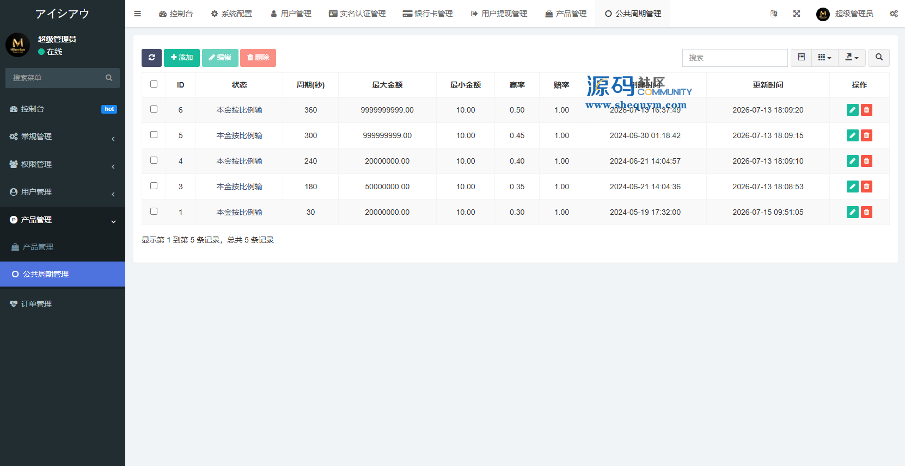Switch to the 系统配置 tab
This screenshot has width=905, height=466.
coord(231,14)
